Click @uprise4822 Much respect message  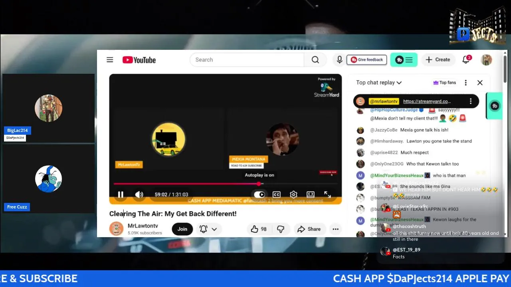click(x=393, y=153)
